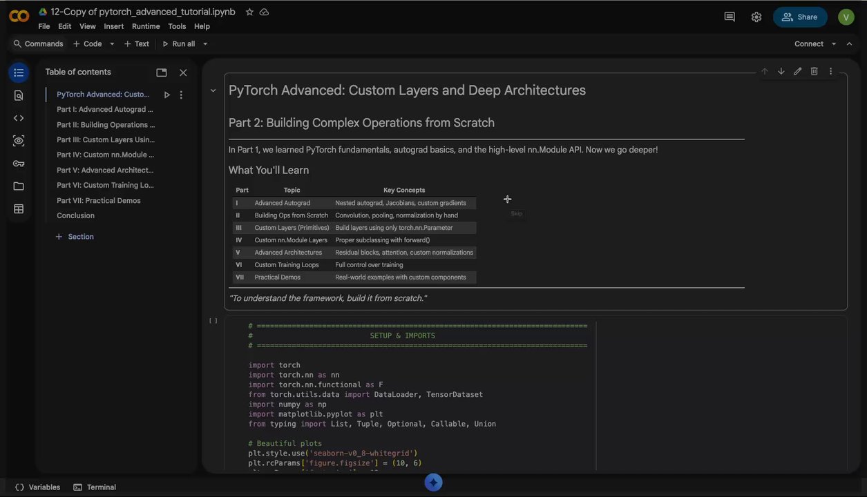Viewport: 867px width, 497px height.
Task: Click Run all
Action: (178, 44)
